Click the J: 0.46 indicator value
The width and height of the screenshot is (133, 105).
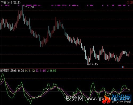[52, 71]
